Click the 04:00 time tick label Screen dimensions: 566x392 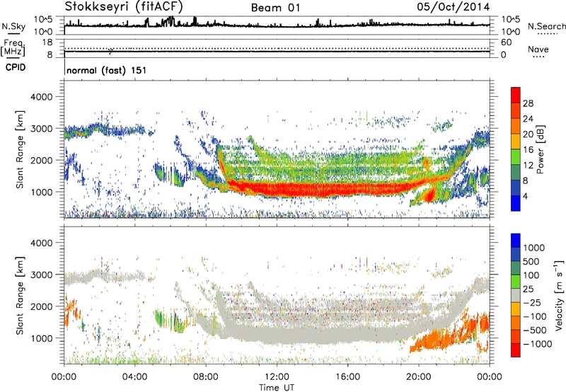(x=134, y=377)
